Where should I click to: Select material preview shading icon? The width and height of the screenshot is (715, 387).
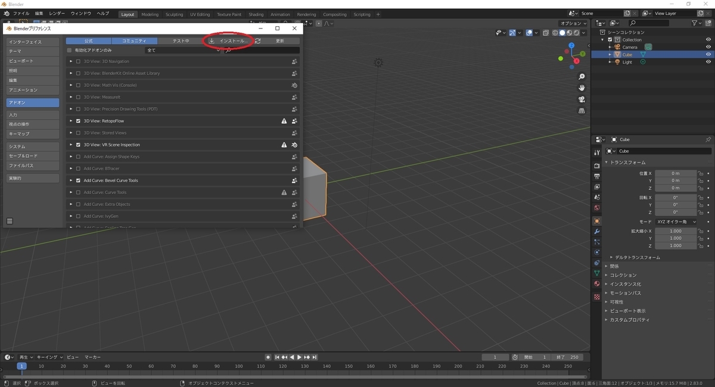[568, 33]
